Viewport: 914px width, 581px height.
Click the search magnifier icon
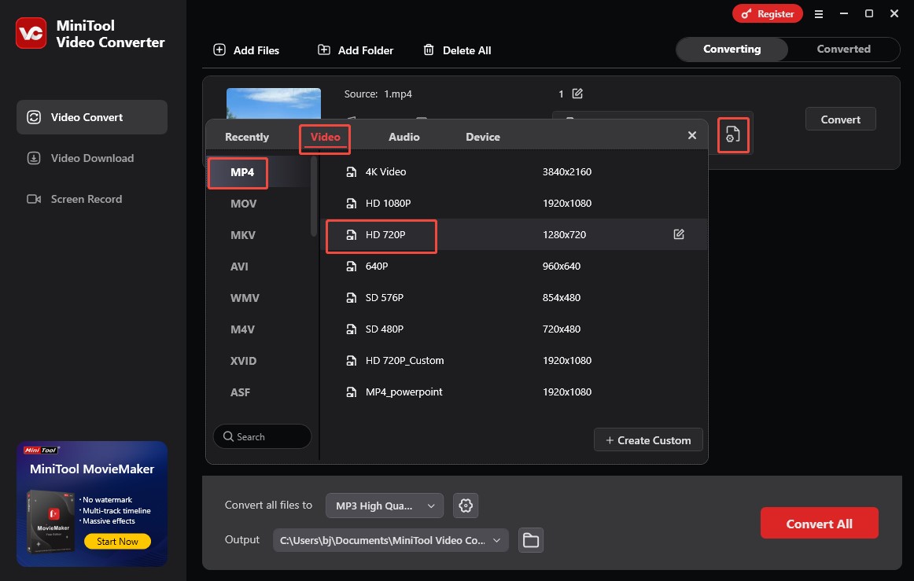(x=228, y=436)
